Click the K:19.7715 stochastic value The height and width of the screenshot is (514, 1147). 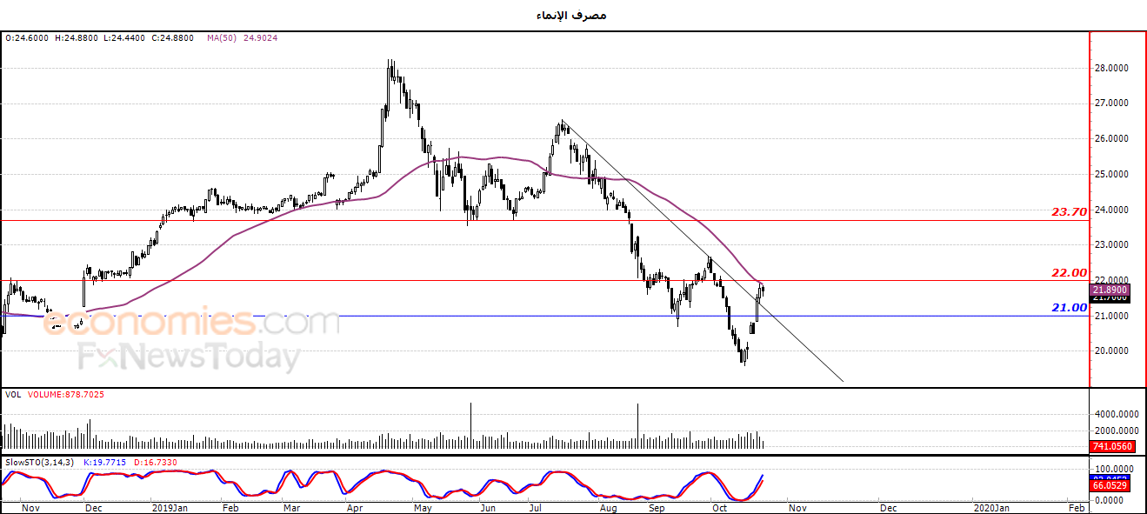tap(104, 462)
